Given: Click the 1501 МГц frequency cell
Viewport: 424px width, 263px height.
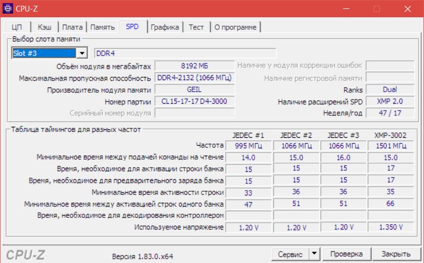Looking at the screenshot, I should click(391, 146).
